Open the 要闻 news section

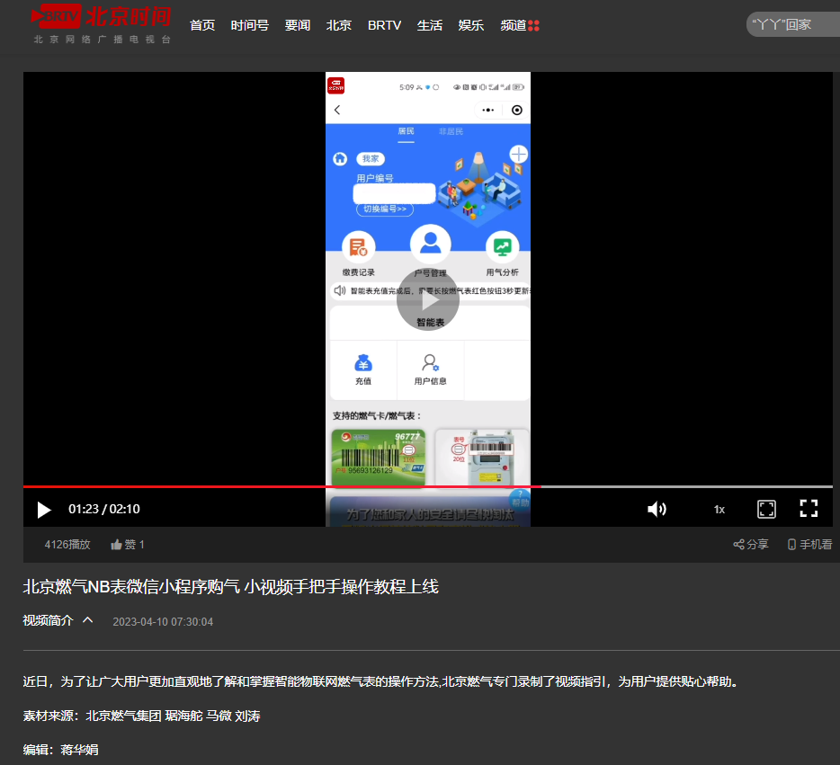(x=298, y=25)
